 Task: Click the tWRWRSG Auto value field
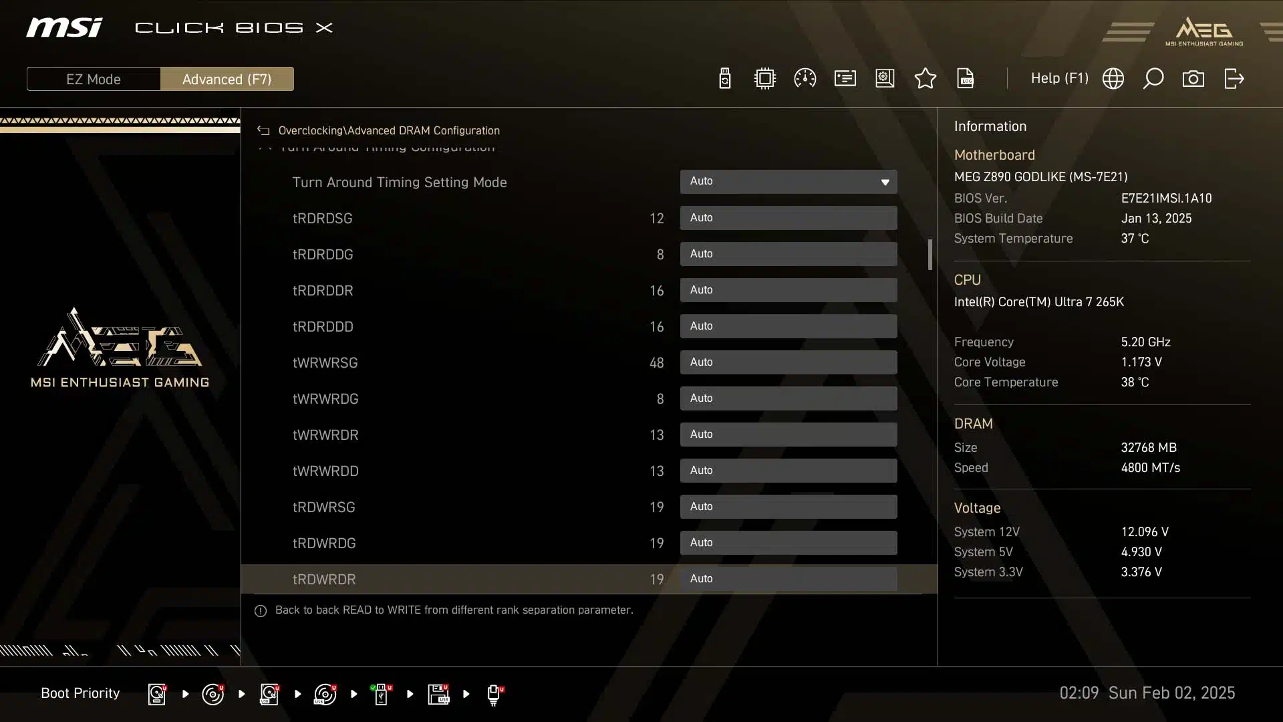789,362
